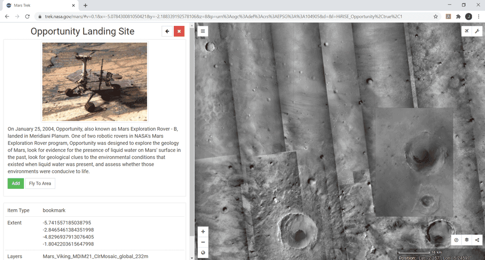Screen dimensions: 485x260
Task: Close the Opportunity Landing Site panel
Action: [179, 31]
